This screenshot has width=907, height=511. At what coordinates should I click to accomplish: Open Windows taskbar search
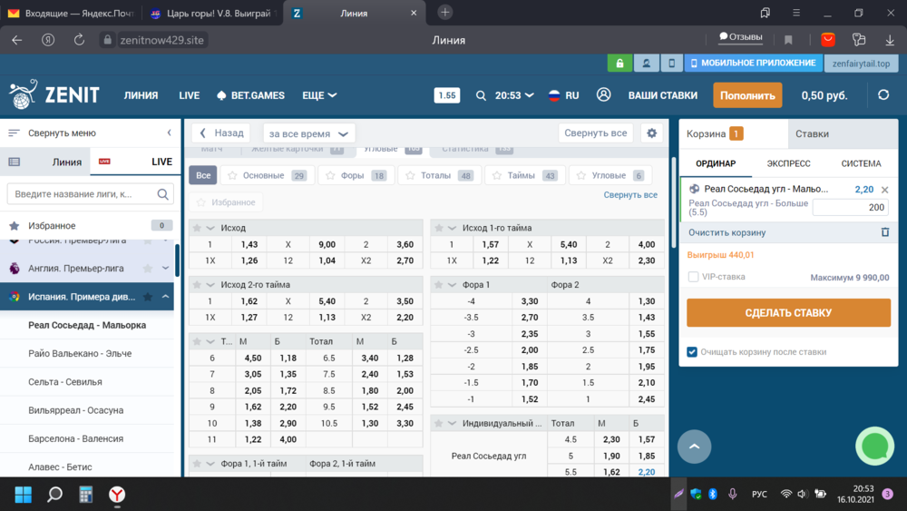coord(54,495)
